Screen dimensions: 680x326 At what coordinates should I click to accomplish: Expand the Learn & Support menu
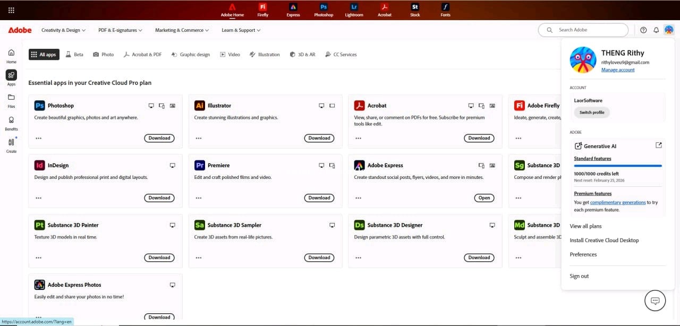click(241, 30)
